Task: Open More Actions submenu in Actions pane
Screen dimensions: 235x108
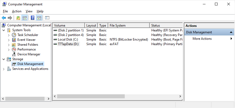Action: click(x=202, y=39)
